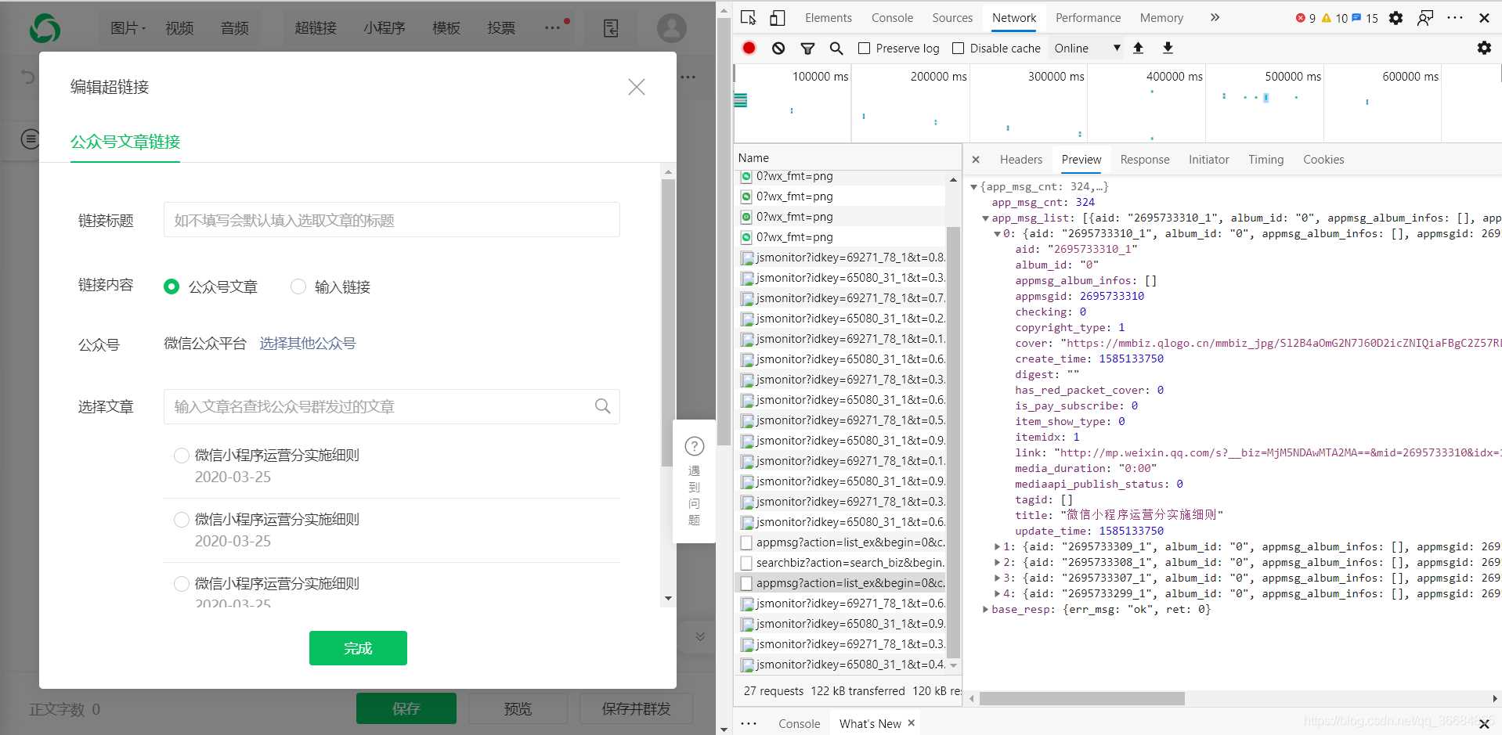The image size is (1502, 735).
Task: Clear the network log
Action: click(x=778, y=49)
